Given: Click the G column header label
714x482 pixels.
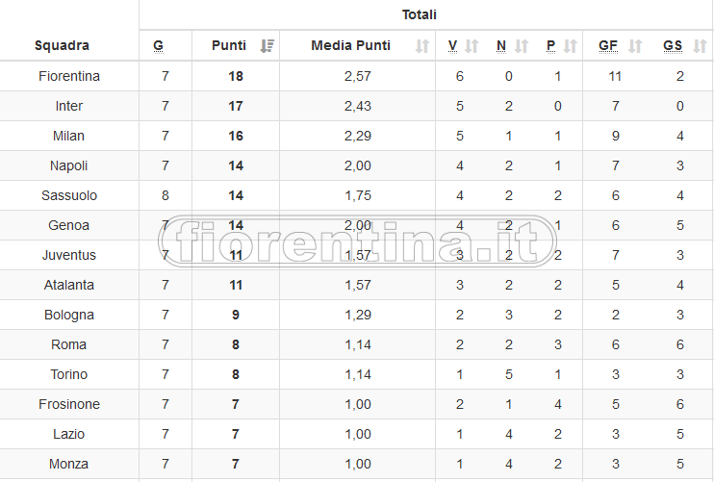Looking at the screenshot, I should coord(158,45).
